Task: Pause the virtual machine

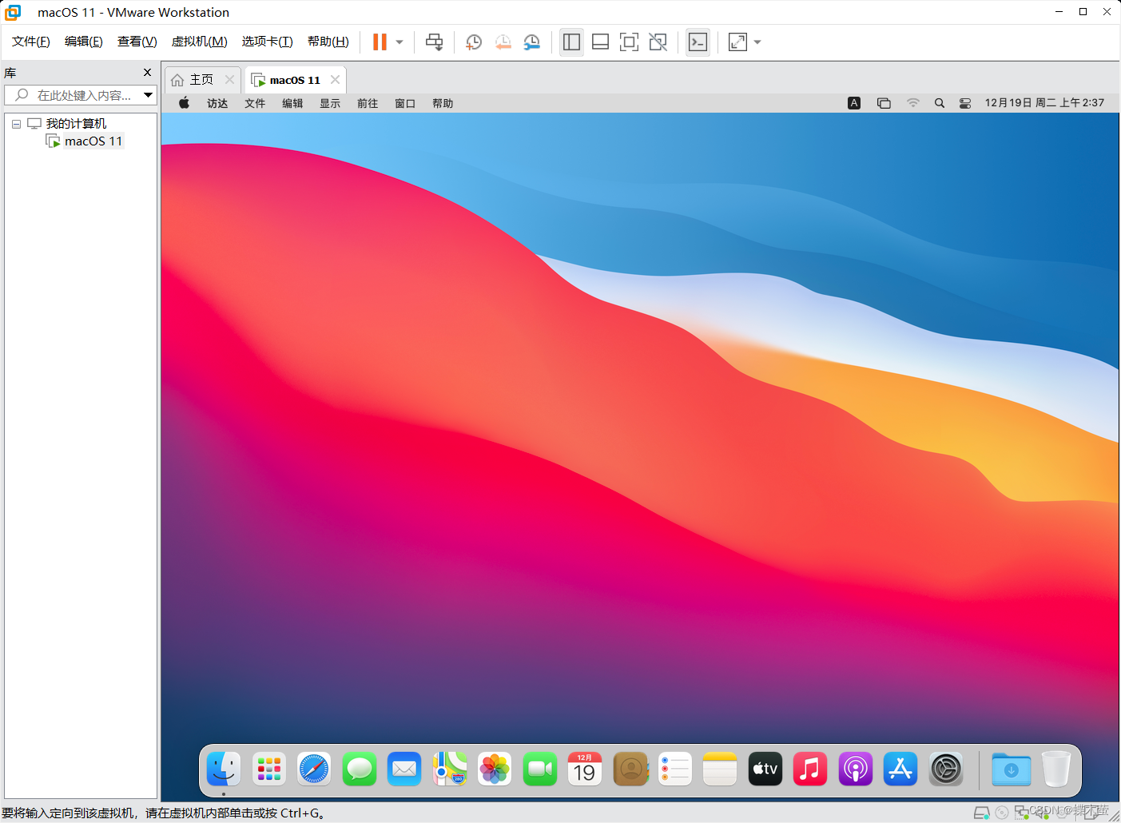Action: pos(380,42)
